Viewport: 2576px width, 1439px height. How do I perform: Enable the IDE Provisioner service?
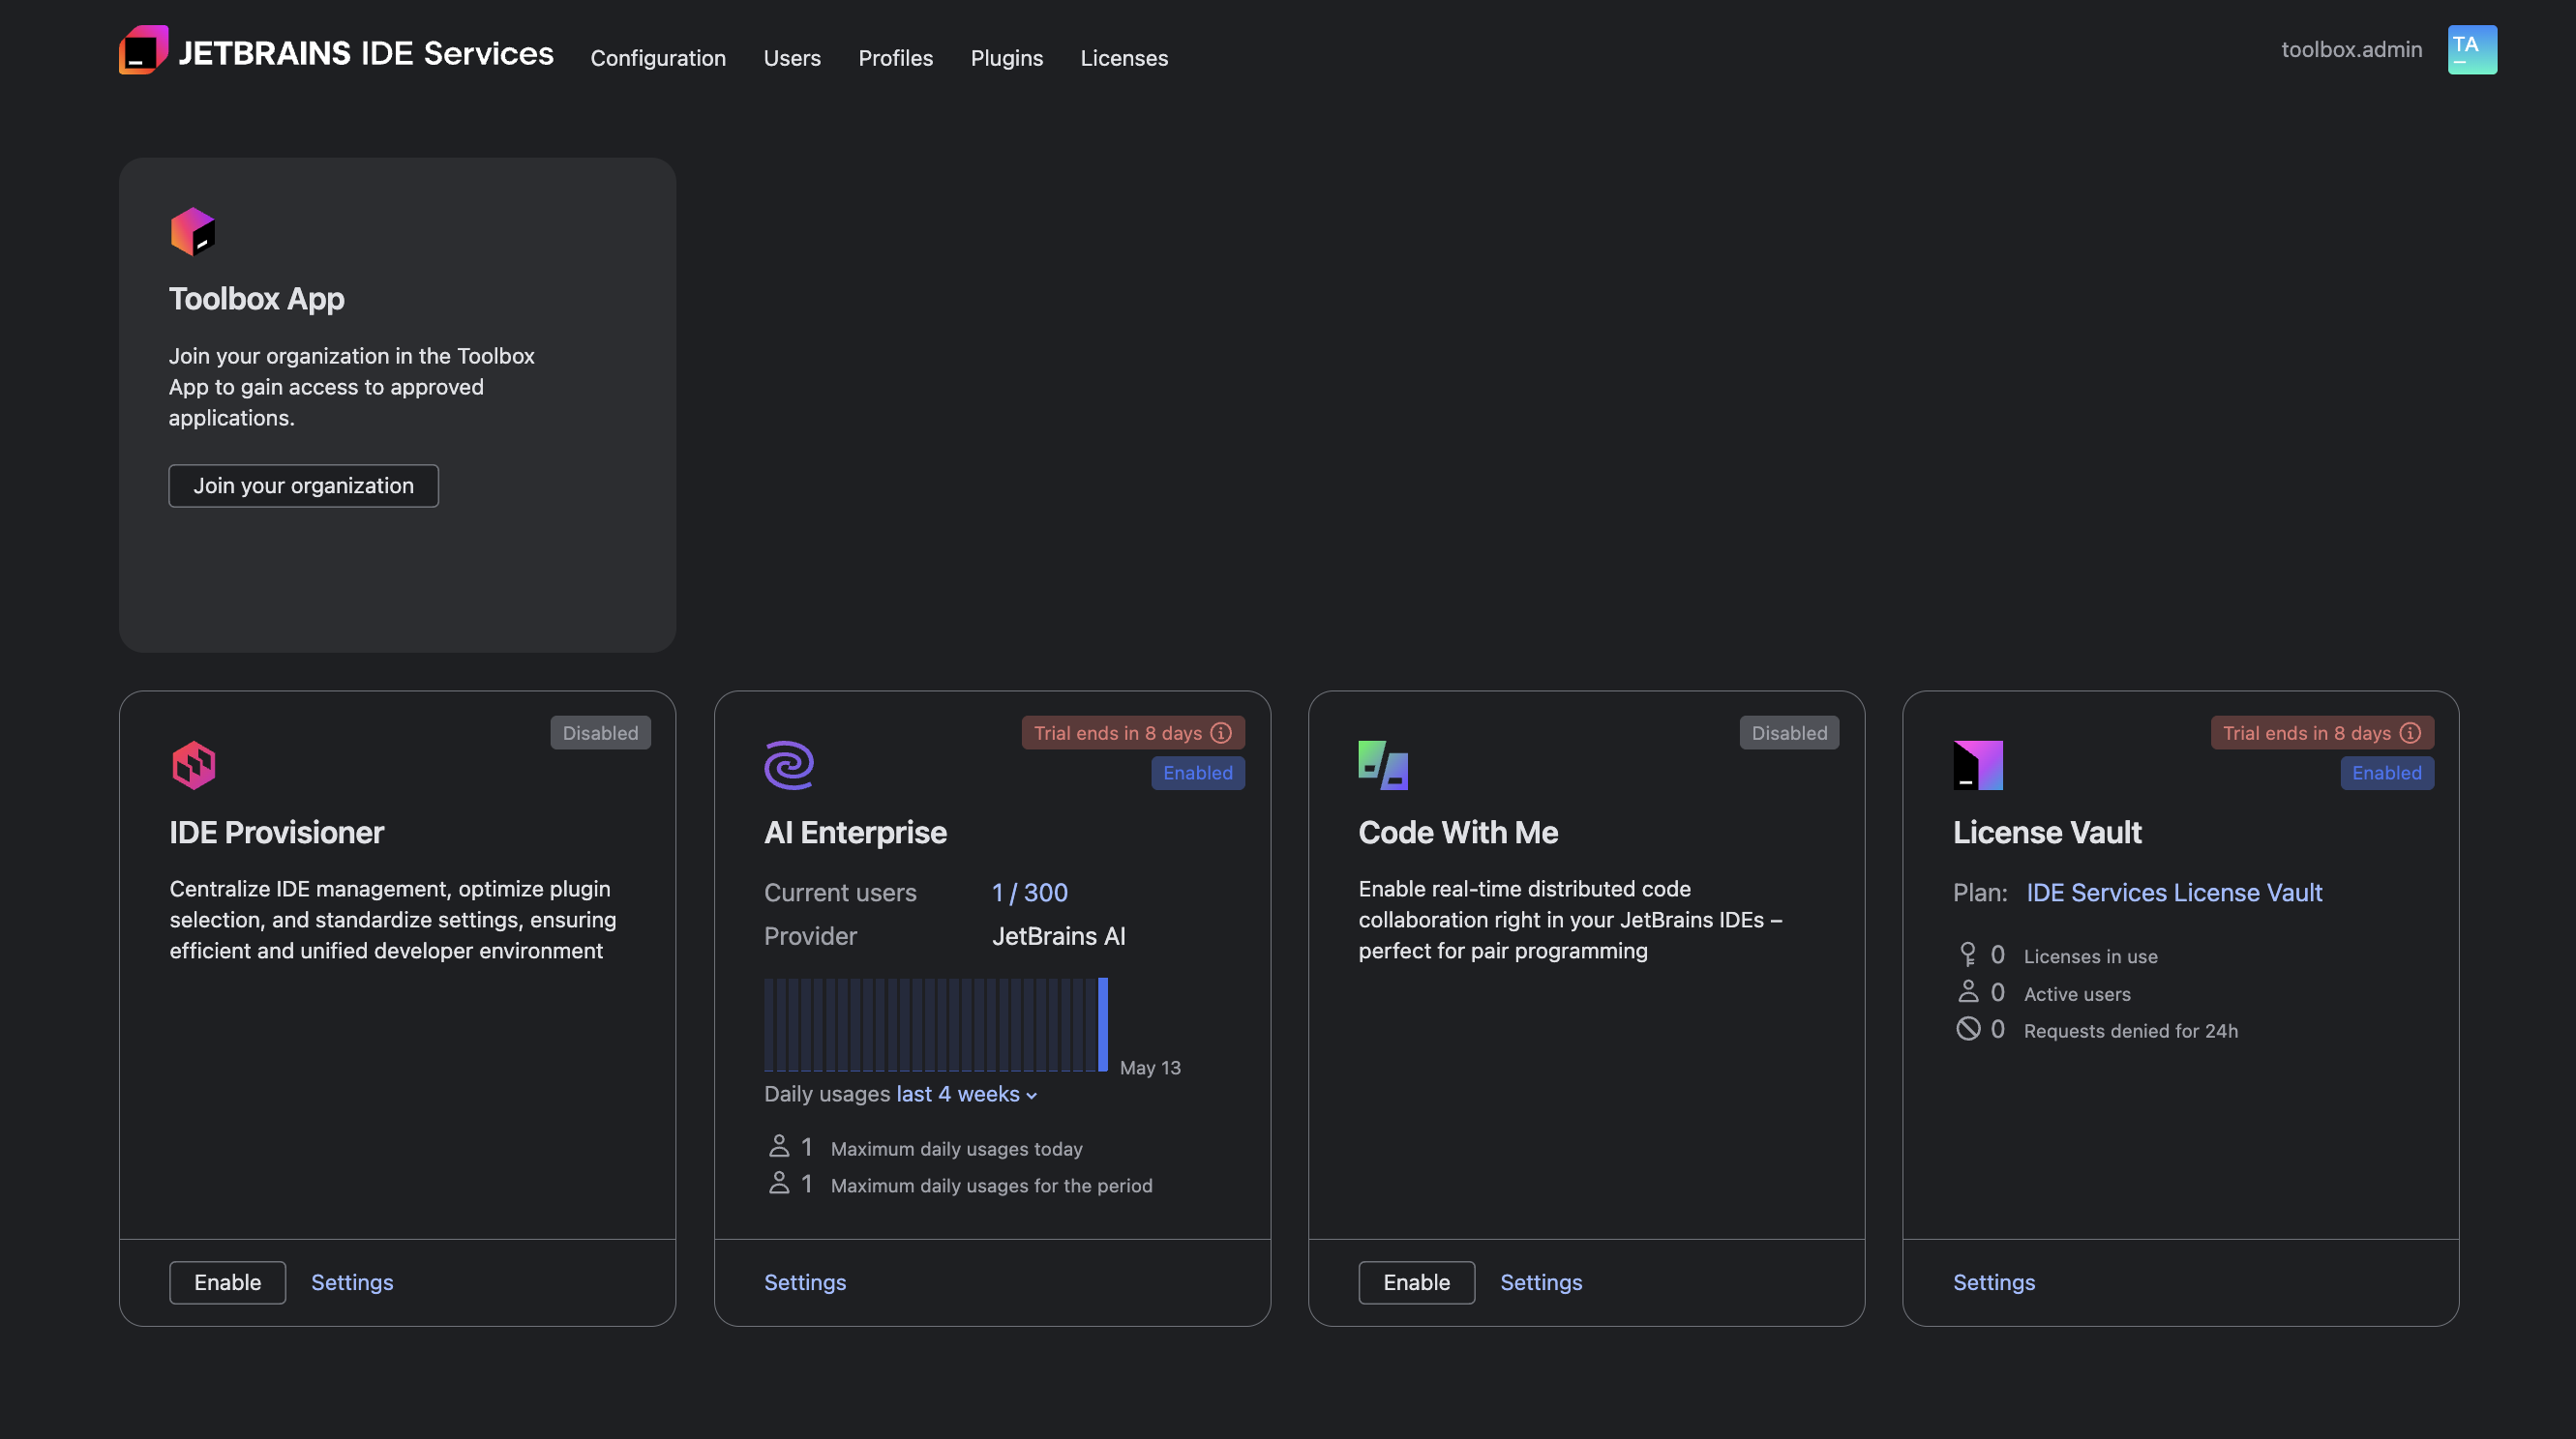[x=227, y=1282]
